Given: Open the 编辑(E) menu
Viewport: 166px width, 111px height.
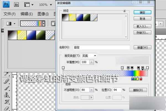Looking at the screenshot, I should click(27, 14).
